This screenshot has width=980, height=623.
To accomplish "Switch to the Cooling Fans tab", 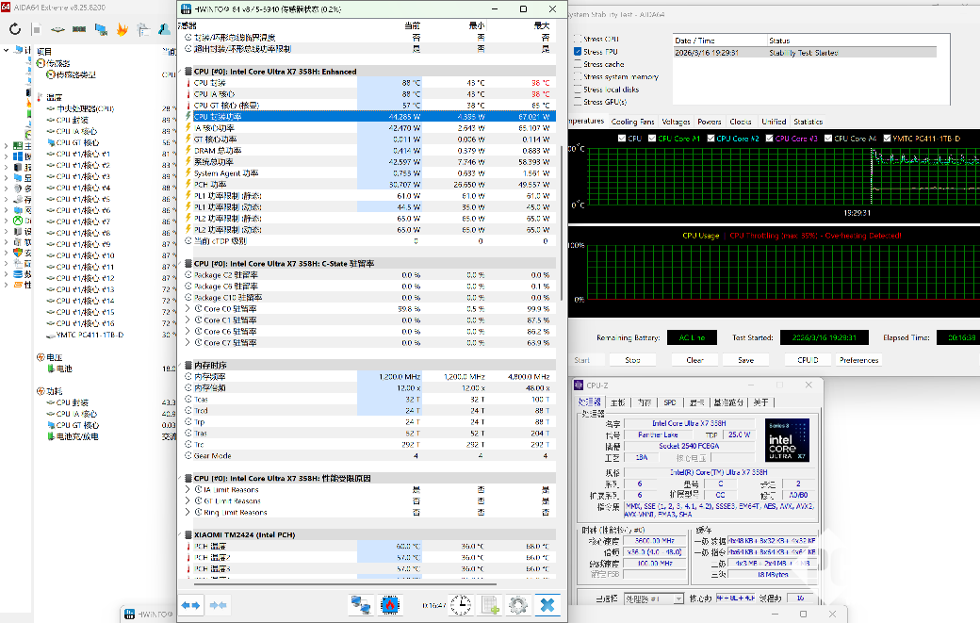I will pyautogui.click(x=632, y=122).
